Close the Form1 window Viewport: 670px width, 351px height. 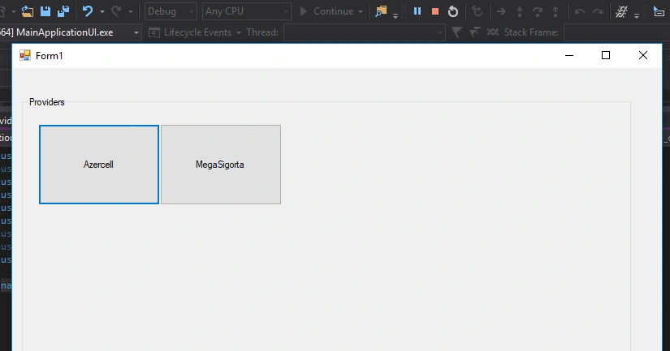[643, 55]
